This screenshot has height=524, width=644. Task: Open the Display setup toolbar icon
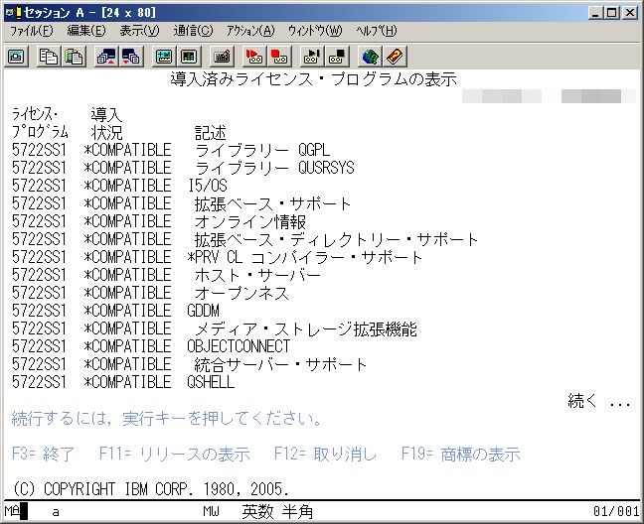pos(163,57)
